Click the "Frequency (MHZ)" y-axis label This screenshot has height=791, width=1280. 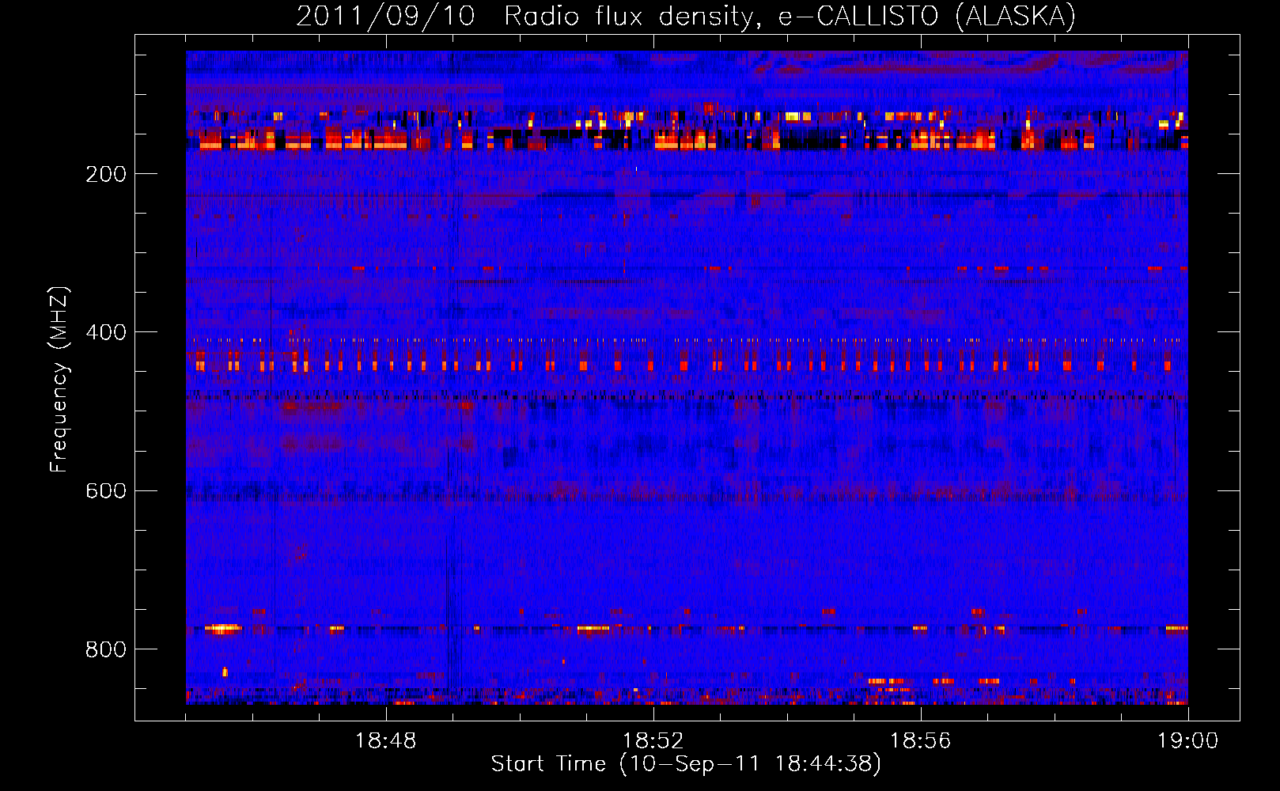(59, 380)
